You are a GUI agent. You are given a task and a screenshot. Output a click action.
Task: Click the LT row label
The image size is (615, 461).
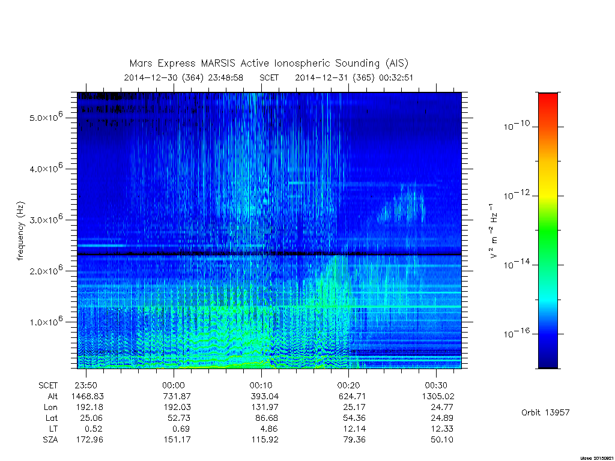53,429
